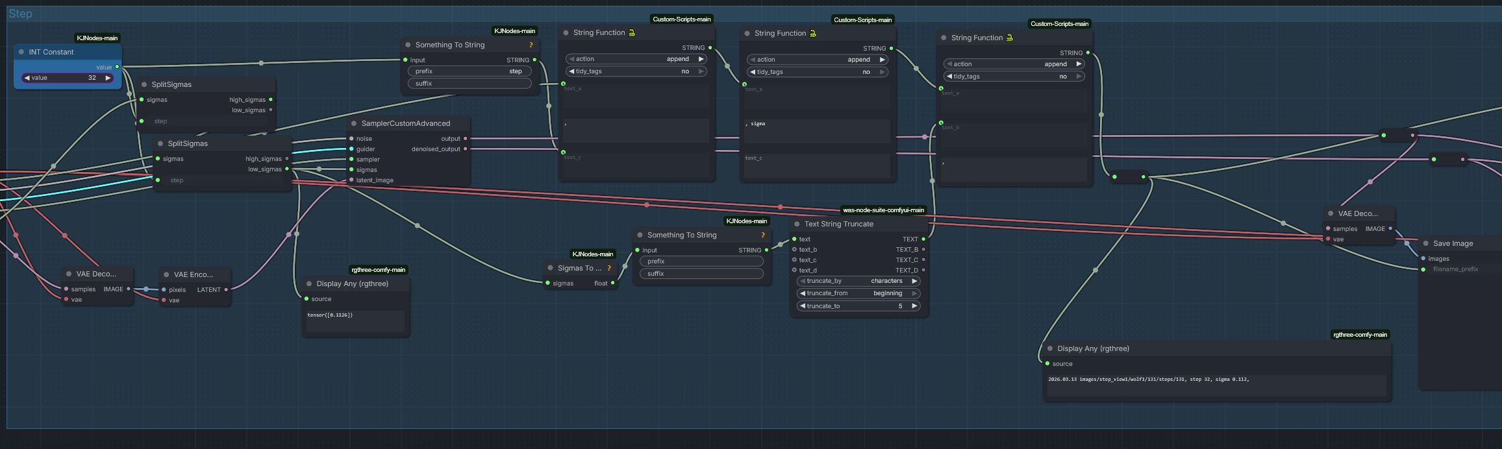
Task: Click the Save Image node collapse dot
Action: coord(1425,243)
